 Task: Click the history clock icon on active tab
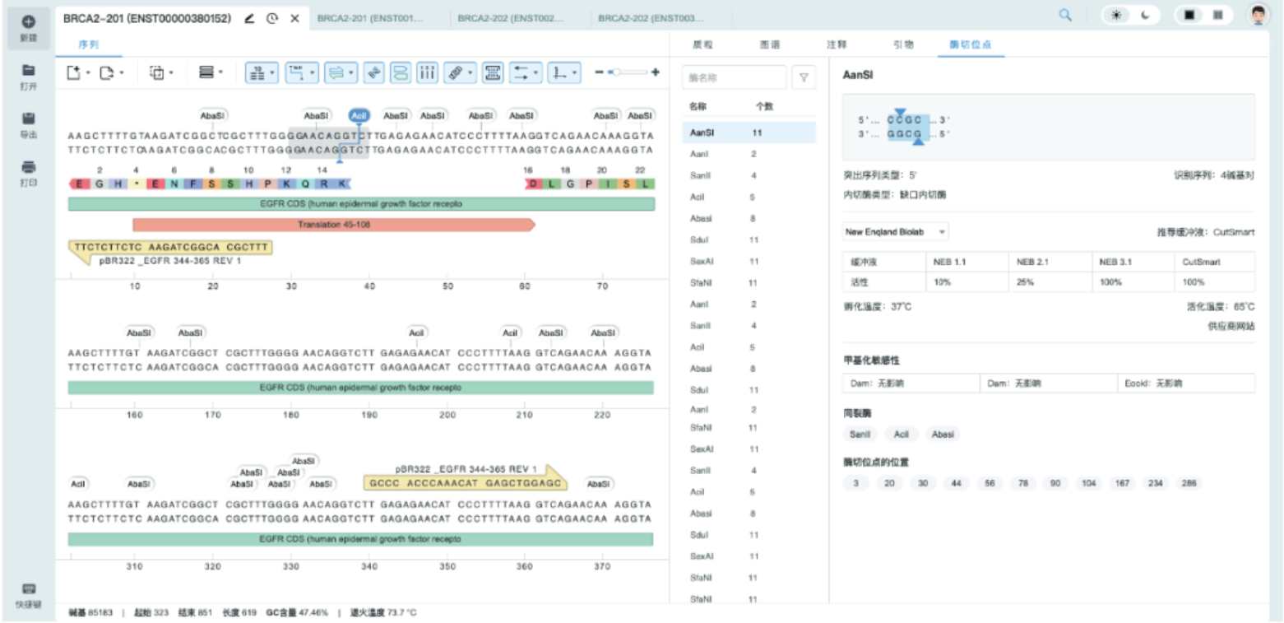click(271, 18)
